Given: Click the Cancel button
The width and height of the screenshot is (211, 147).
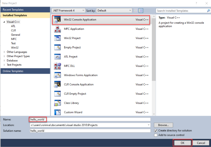Looking at the screenshot, I should tap(201, 143).
